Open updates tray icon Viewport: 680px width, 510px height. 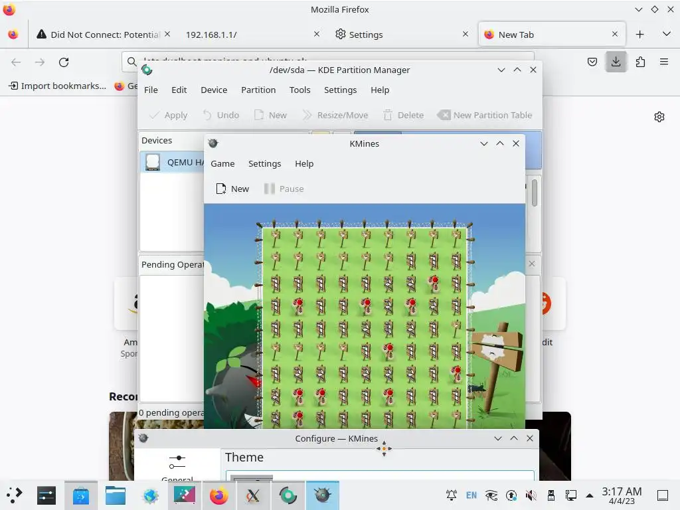[511, 495]
